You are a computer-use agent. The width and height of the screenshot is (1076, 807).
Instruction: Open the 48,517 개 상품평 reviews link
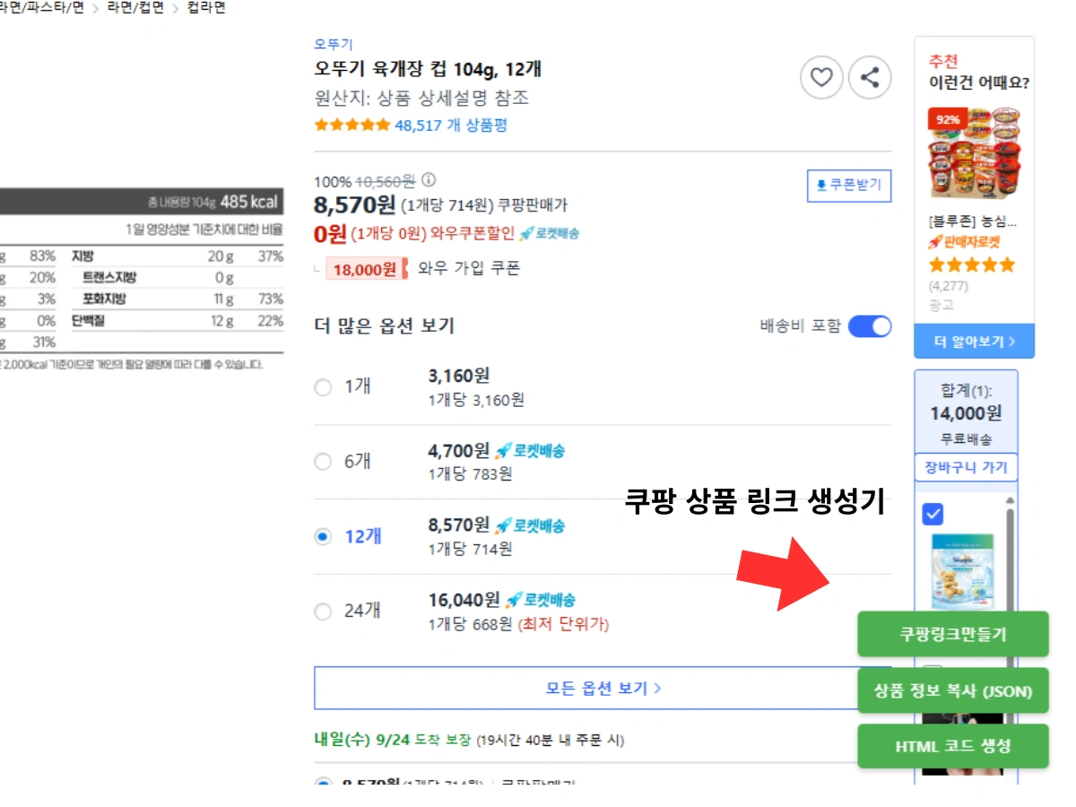451,126
